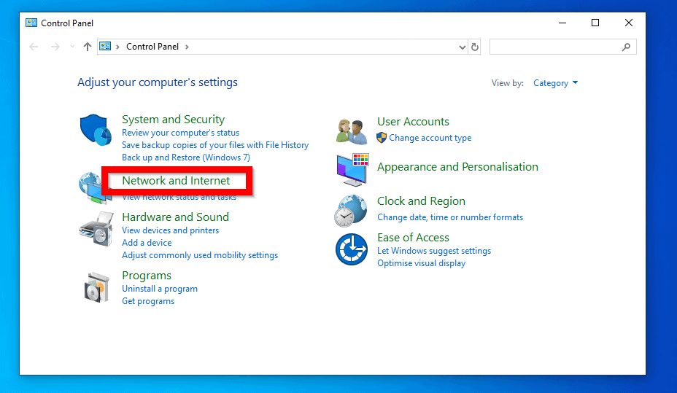Go forward using the forward arrow
The width and height of the screenshot is (677, 393).
[x=55, y=47]
